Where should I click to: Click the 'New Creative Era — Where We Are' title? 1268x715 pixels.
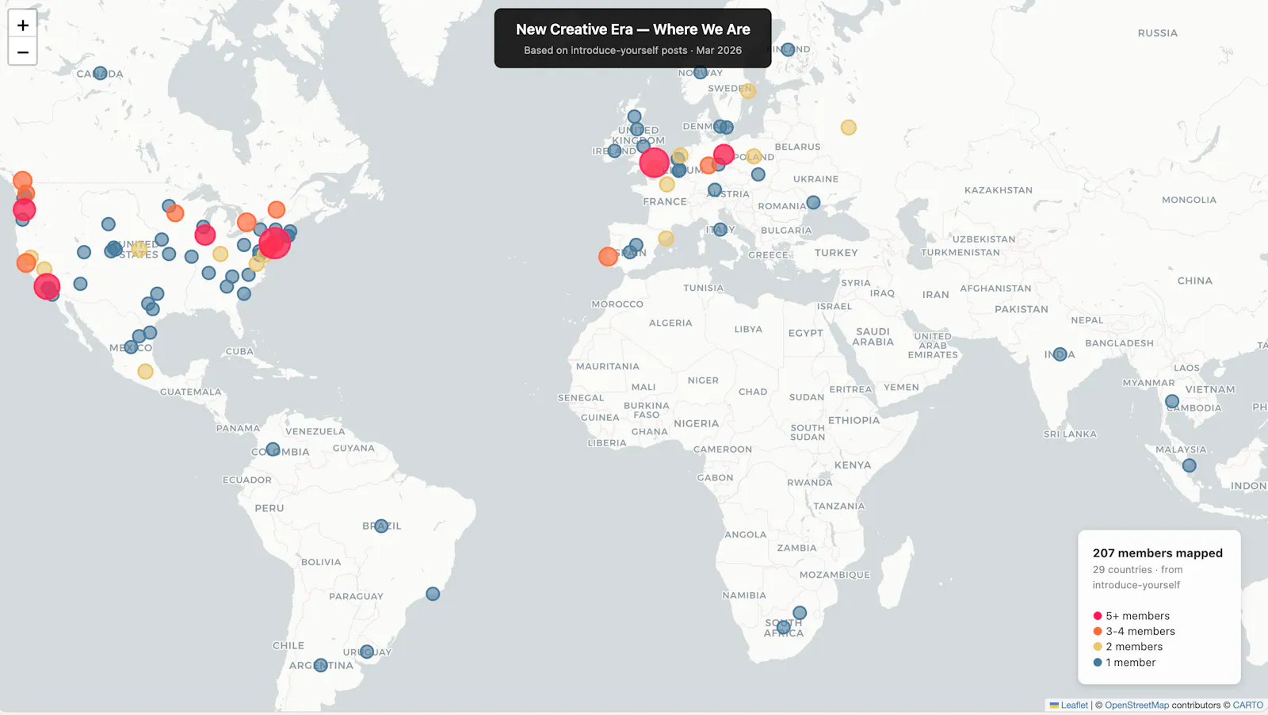[633, 29]
